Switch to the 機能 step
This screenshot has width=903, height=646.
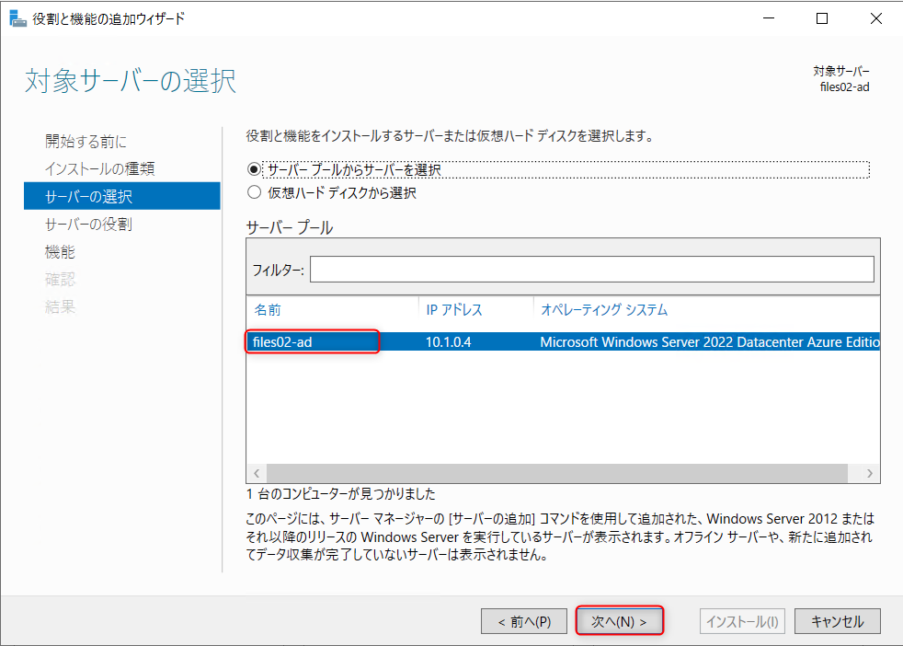point(61,251)
